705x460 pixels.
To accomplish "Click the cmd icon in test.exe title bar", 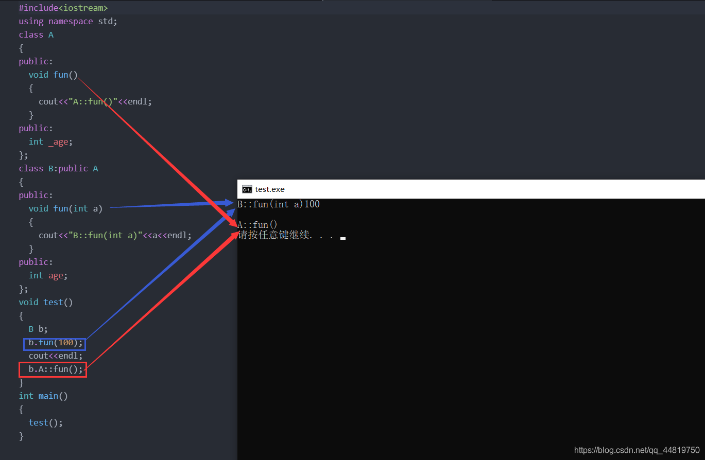I will coord(247,189).
